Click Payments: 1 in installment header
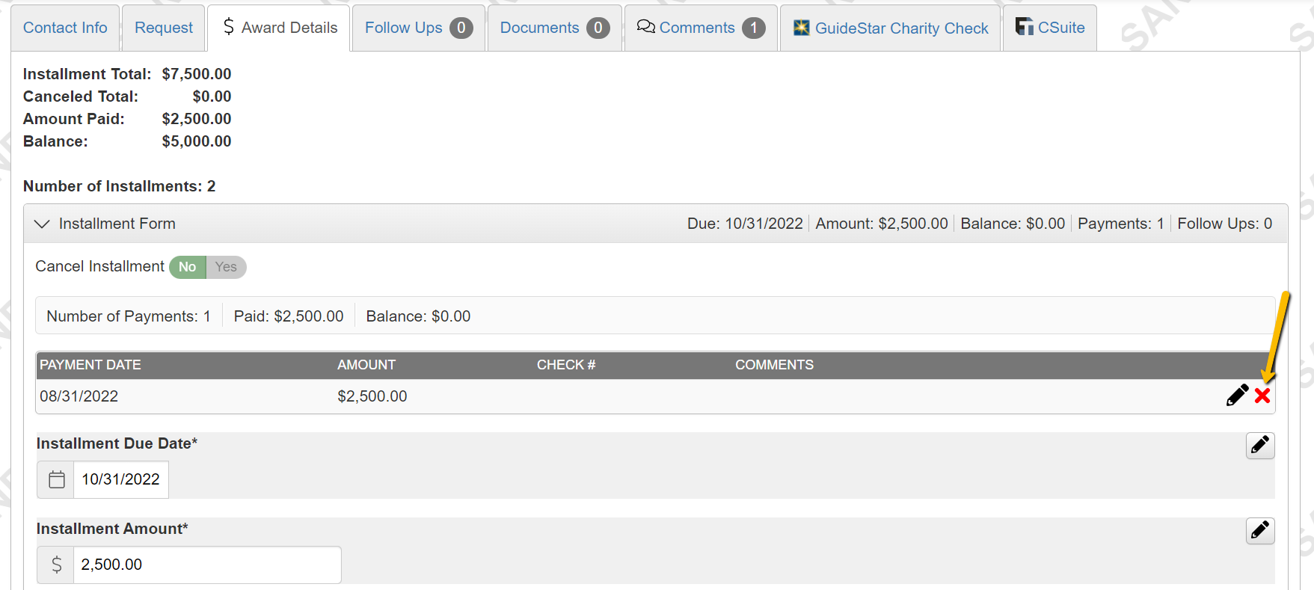 tap(1121, 224)
